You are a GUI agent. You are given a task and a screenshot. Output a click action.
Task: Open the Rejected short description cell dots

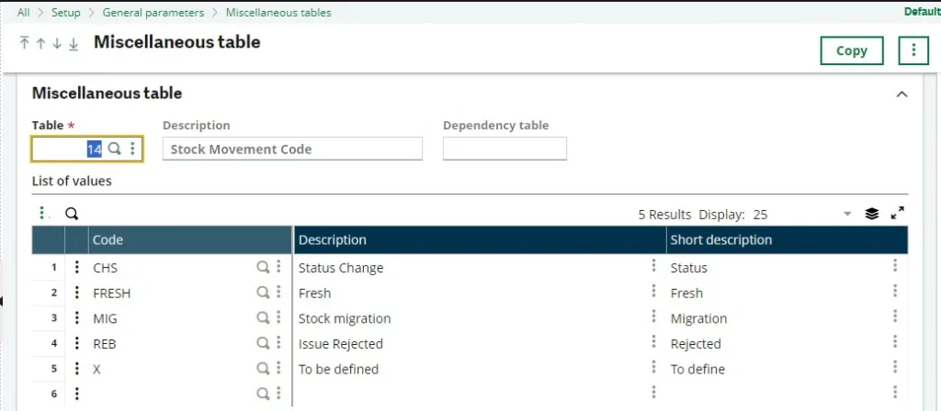(x=895, y=341)
